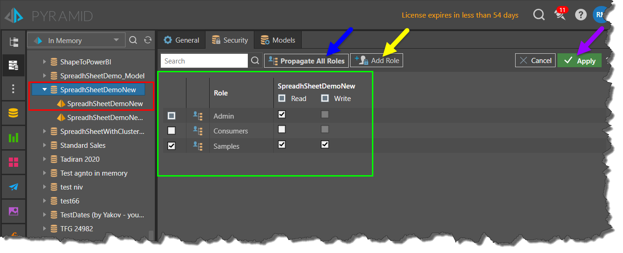Expand the Tadiran 2020 node
This screenshot has height=253, width=623.
click(x=45, y=159)
